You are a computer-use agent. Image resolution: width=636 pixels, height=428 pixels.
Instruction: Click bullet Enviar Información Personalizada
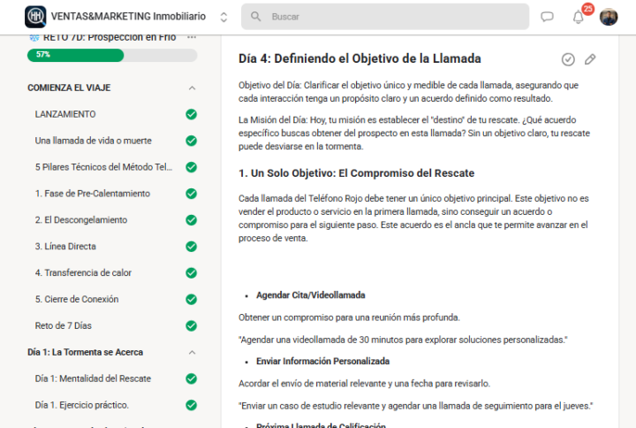(323, 362)
